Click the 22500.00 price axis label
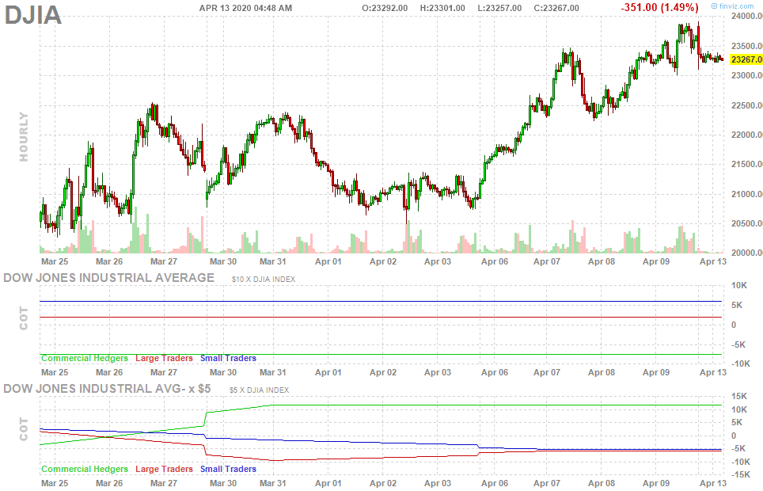Viewport: 763px width, 491px height. click(747, 105)
